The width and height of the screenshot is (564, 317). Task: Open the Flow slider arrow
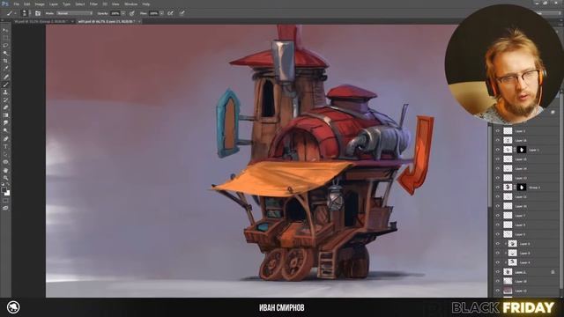[161, 13]
